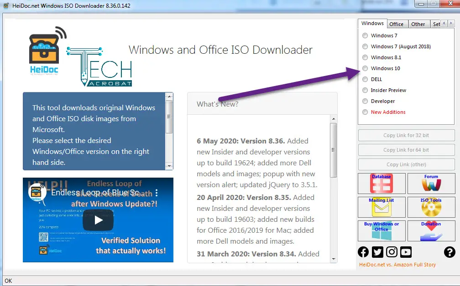Click the app icon in title bar
The width and height of the screenshot is (460, 286).
coord(6,5)
